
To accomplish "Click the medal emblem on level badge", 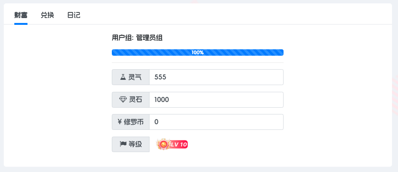I will (x=163, y=145).
